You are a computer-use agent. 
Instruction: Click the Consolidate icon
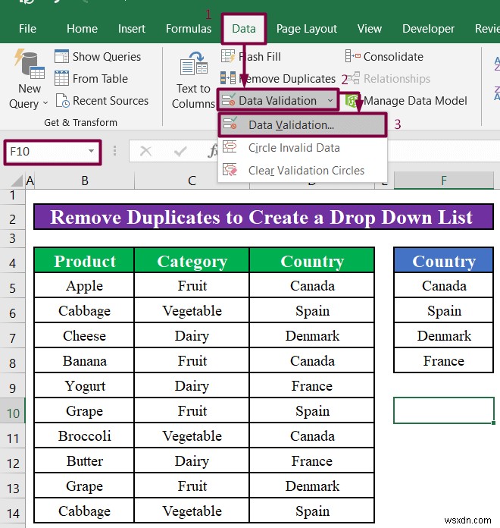tap(352, 56)
